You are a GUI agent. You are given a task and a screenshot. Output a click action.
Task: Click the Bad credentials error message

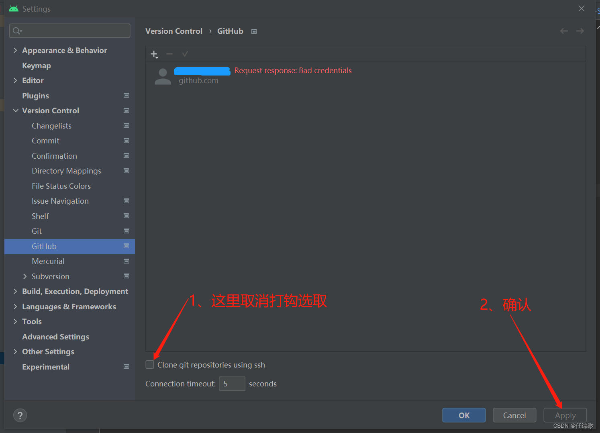coord(293,70)
